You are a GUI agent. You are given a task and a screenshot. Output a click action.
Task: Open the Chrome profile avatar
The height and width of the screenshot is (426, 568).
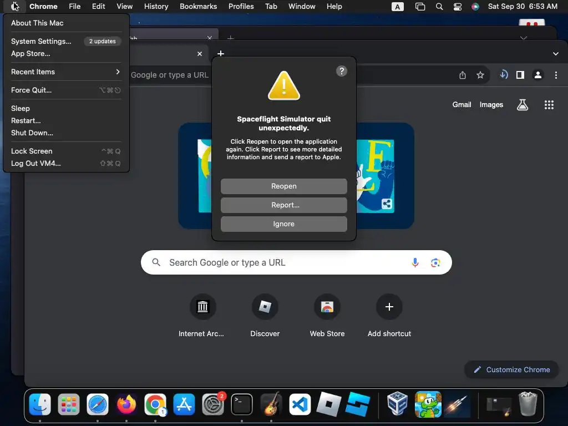(538, 75)
